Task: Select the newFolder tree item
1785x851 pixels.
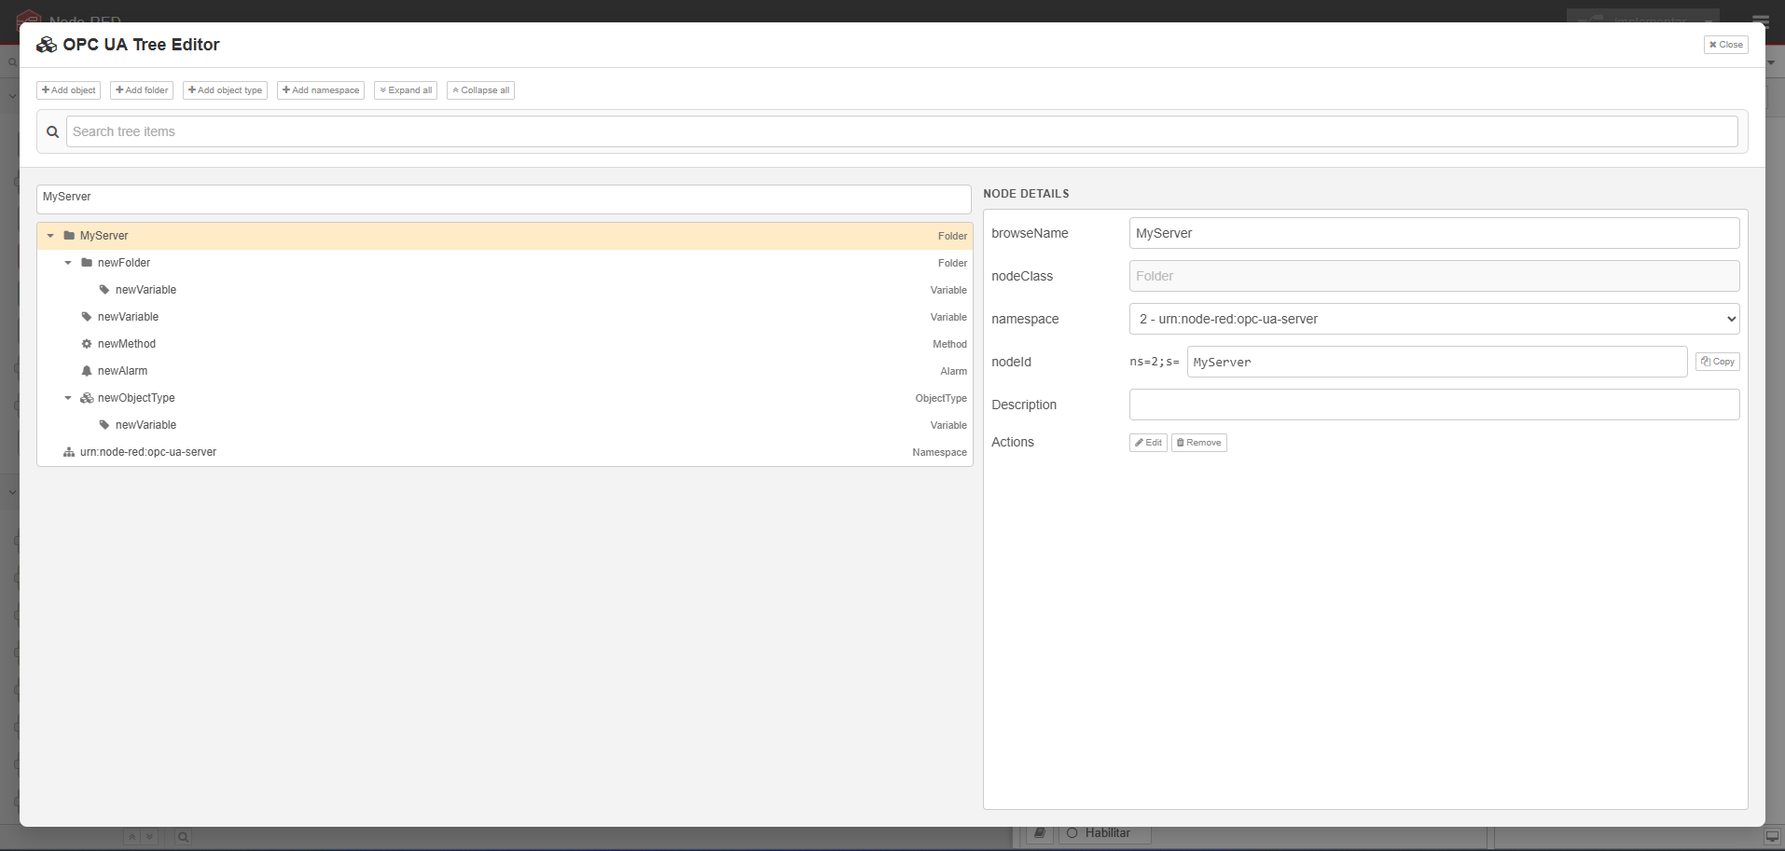Action: click(124, 263)
